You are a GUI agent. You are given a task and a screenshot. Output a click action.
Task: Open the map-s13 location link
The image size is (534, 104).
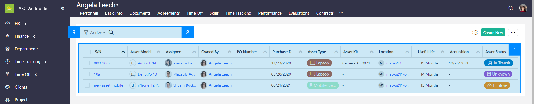394,63
